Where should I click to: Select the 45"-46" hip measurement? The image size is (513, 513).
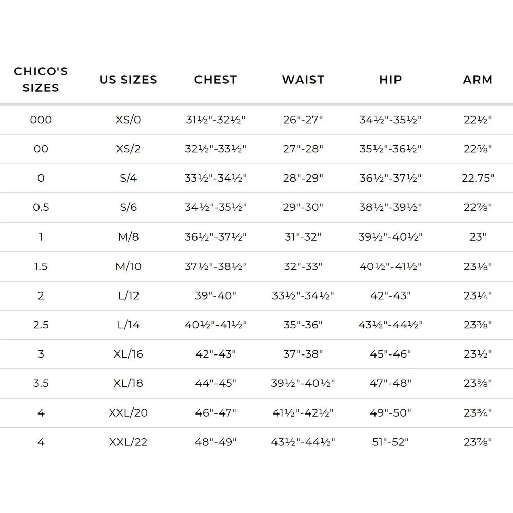pyautogui.click(x=390, y=353)
